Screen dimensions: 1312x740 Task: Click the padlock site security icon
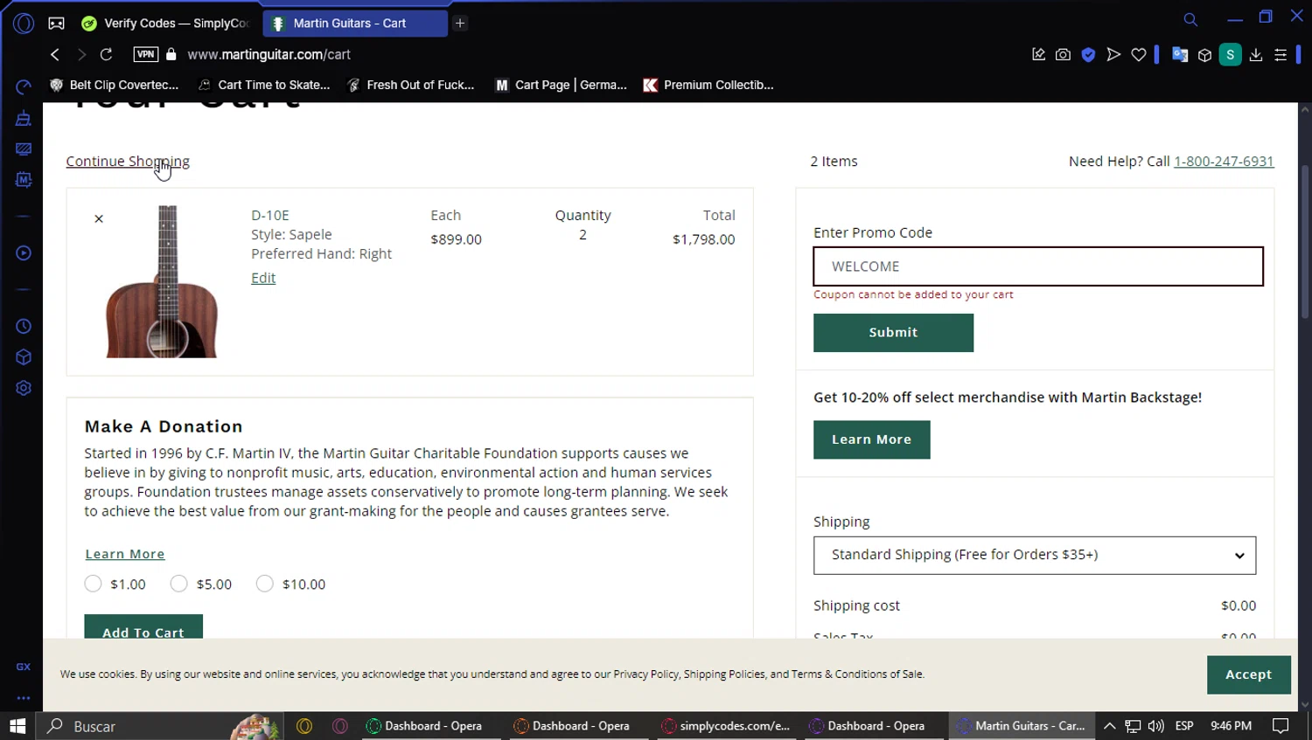(171, 54)
